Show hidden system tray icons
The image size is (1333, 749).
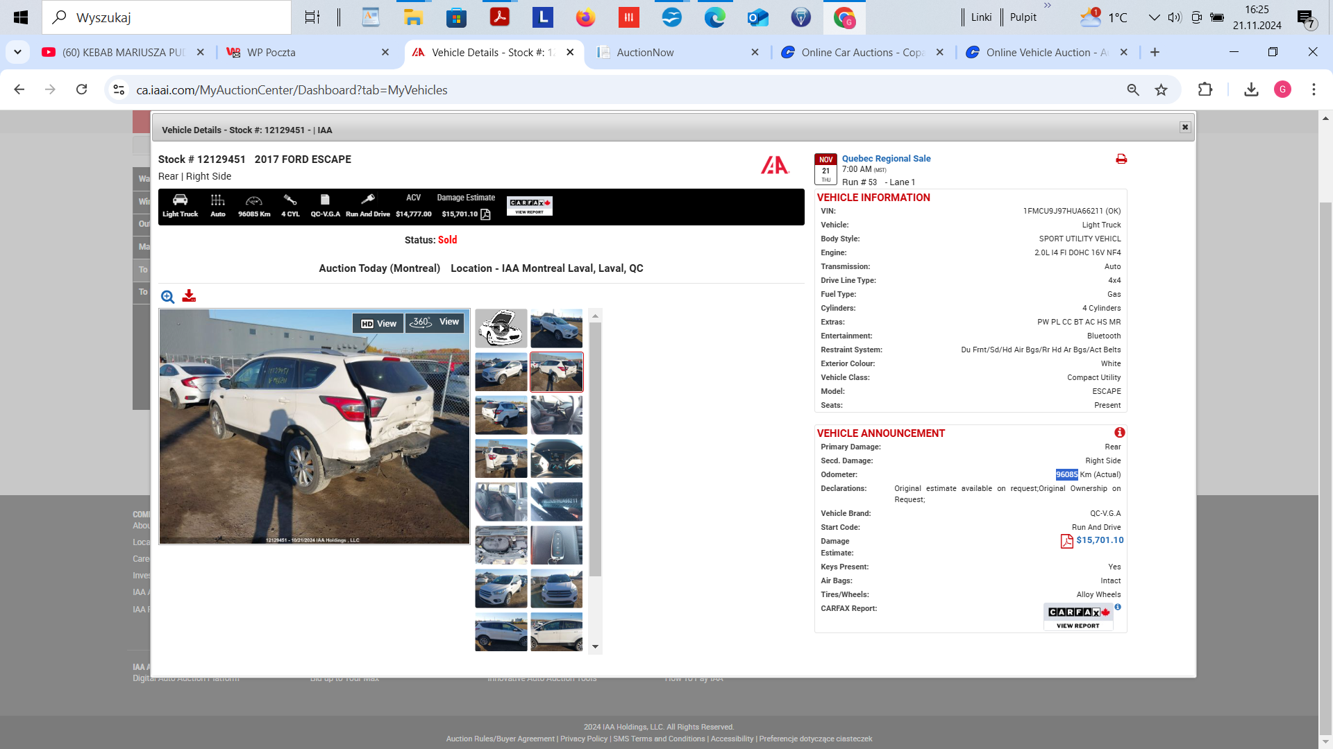tap(1154, 17)
